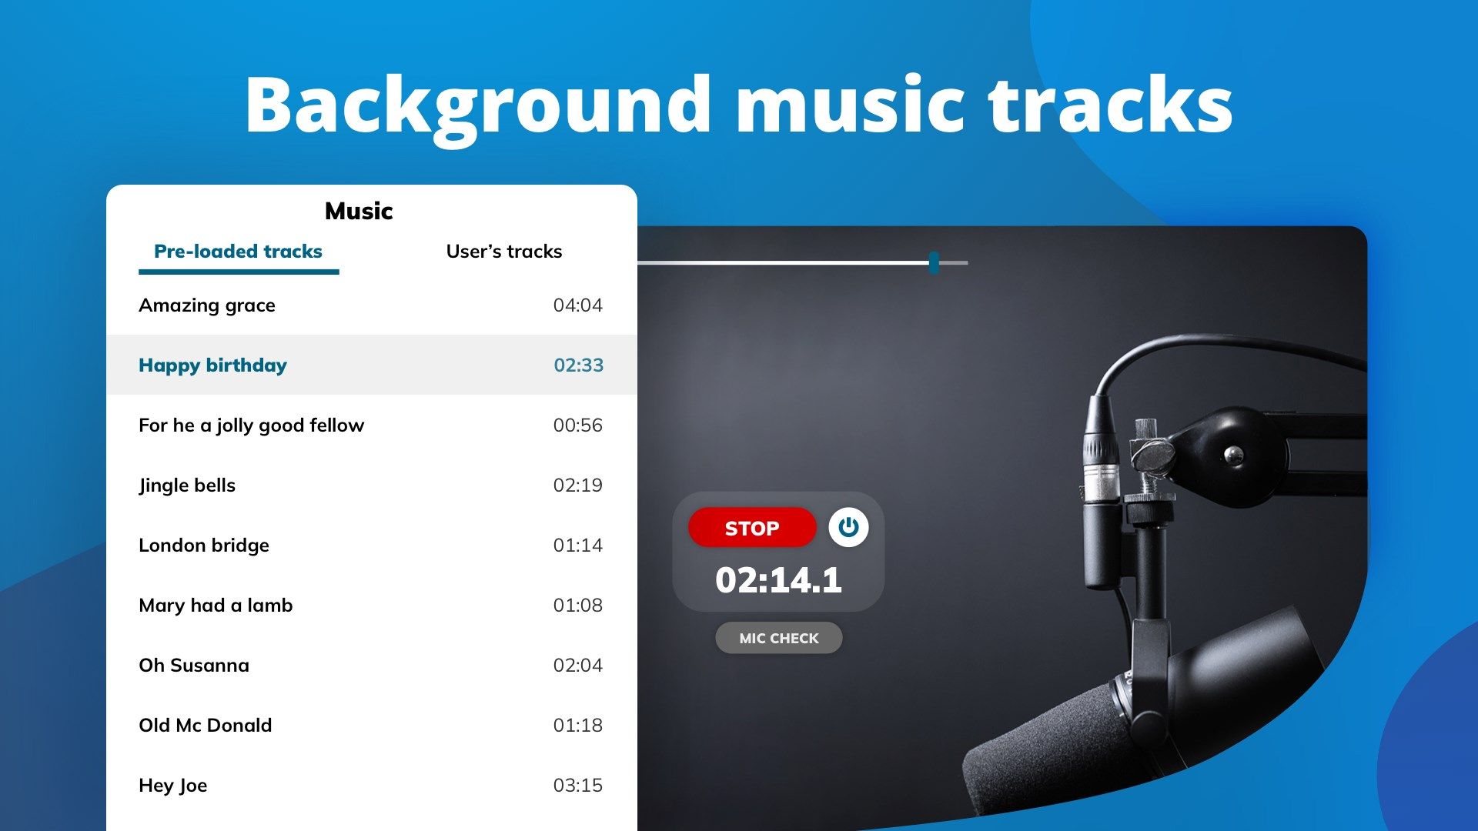Select the Happy birthday track
This screenshot has height=831, width=1478.
click(372, 365)
